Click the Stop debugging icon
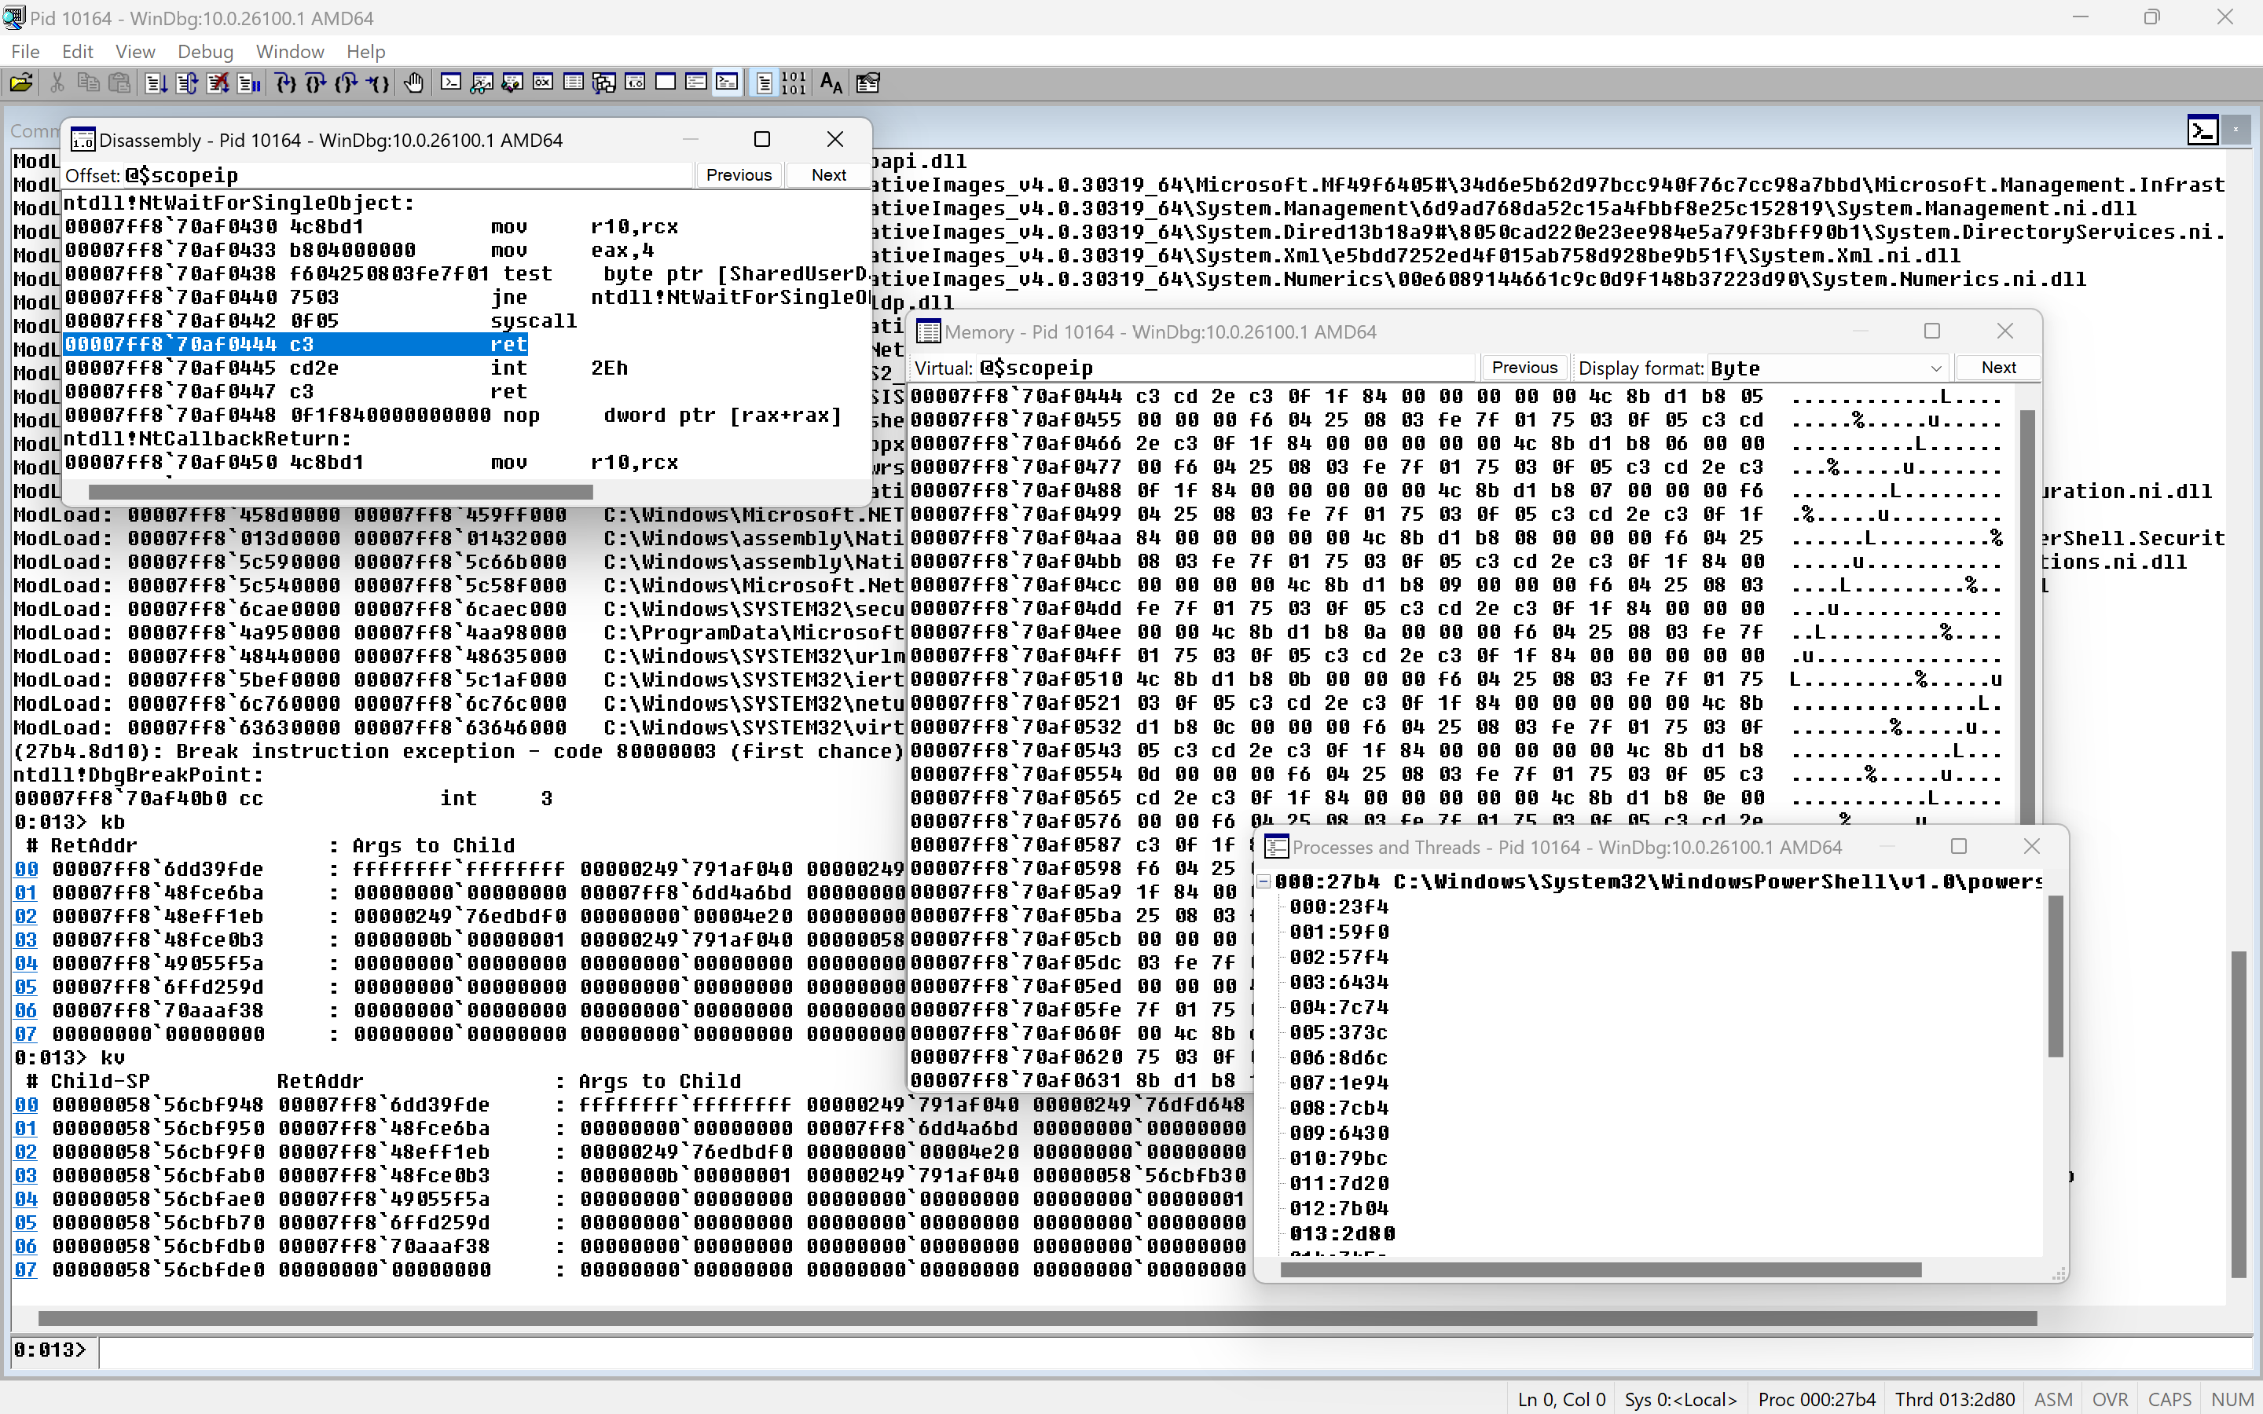This screenshot has width=2263, height=1414. click(218, 83)
